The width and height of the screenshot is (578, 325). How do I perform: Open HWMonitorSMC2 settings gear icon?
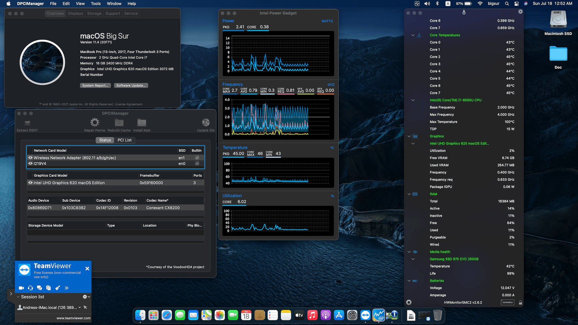(x=409, y=302)
